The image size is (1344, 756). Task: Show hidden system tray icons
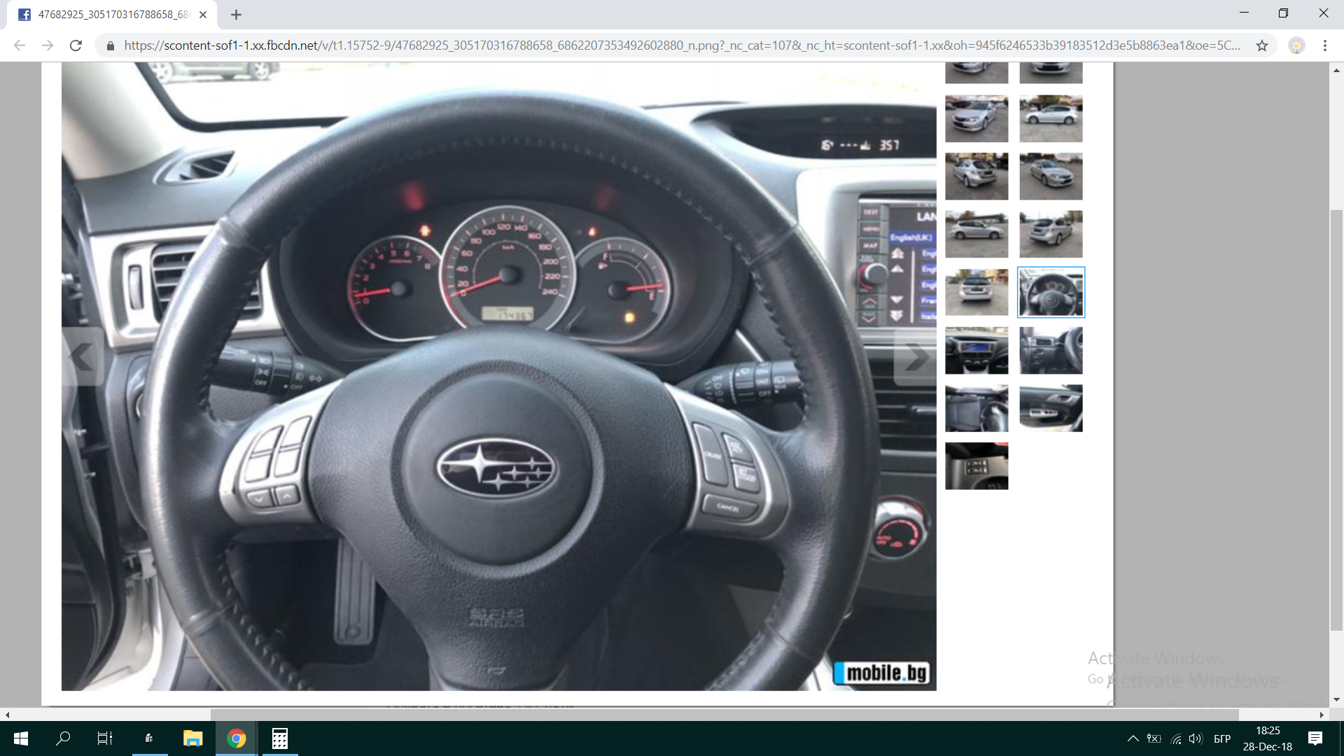click(1132, 738)
